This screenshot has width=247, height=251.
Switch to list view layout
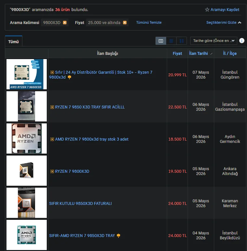171,41
